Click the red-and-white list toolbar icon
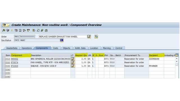Screen dimensions: 180x101 tap(16, 30)
